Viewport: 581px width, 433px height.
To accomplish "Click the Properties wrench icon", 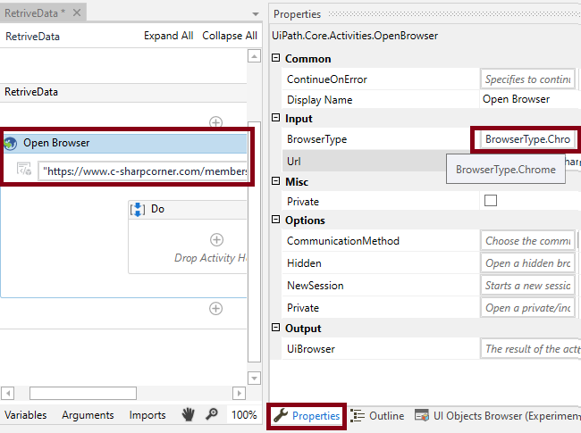I will click(x=281, y=416).
